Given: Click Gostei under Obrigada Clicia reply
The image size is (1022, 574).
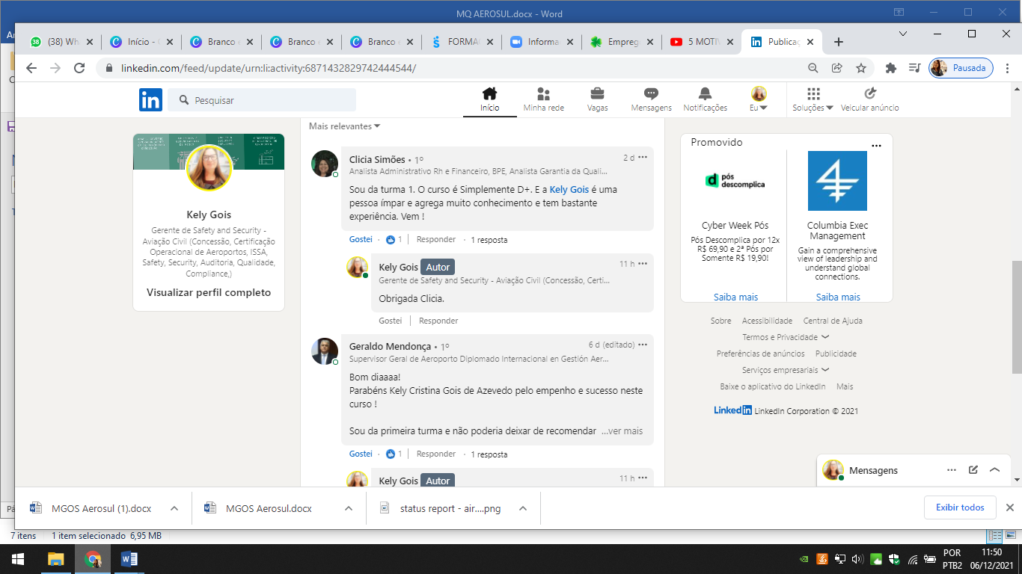Looking at the screenshot, I should point(391,321).
